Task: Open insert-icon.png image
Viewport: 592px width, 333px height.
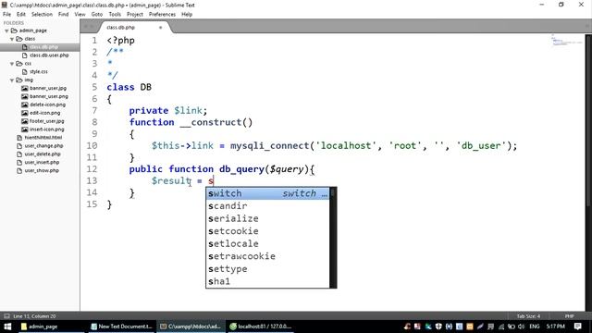Action: [x=47, y=129]
